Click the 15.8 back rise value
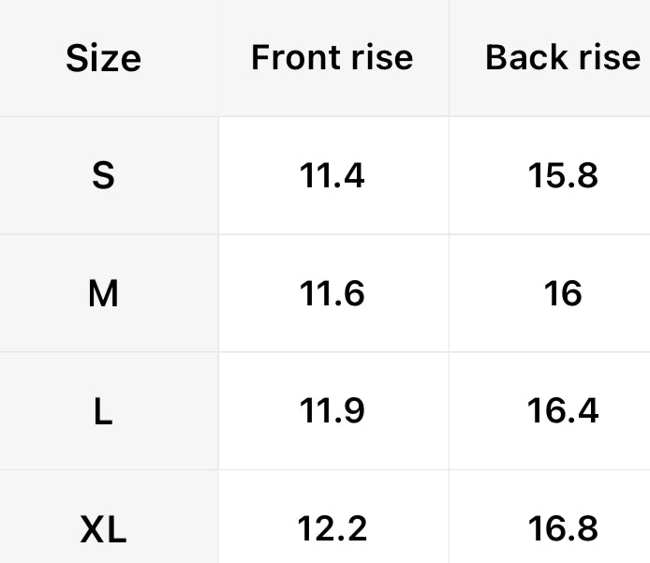Viewport: 650px width, 563px height. (x=563, y=176)
